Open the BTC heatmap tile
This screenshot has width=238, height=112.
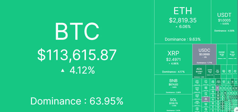click(x=77, y=56)
